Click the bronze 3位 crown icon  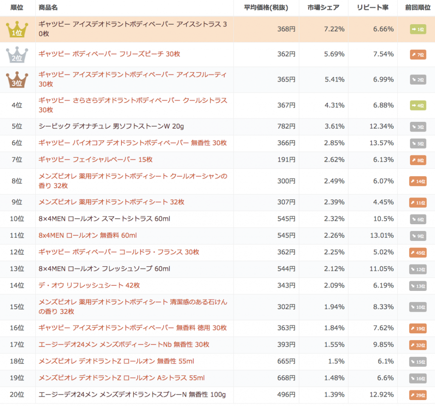[x=17, y=79]
